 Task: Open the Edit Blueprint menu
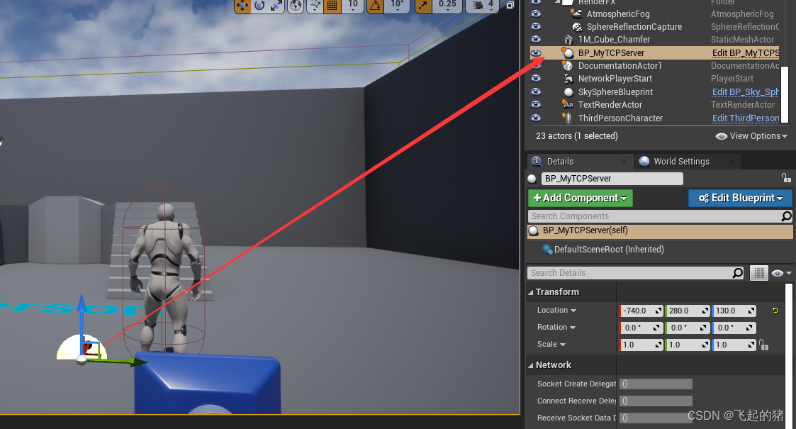coord(739,198)
